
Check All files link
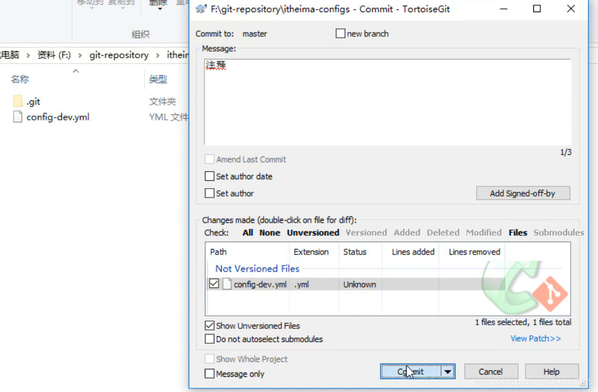[x=248, y=233]
